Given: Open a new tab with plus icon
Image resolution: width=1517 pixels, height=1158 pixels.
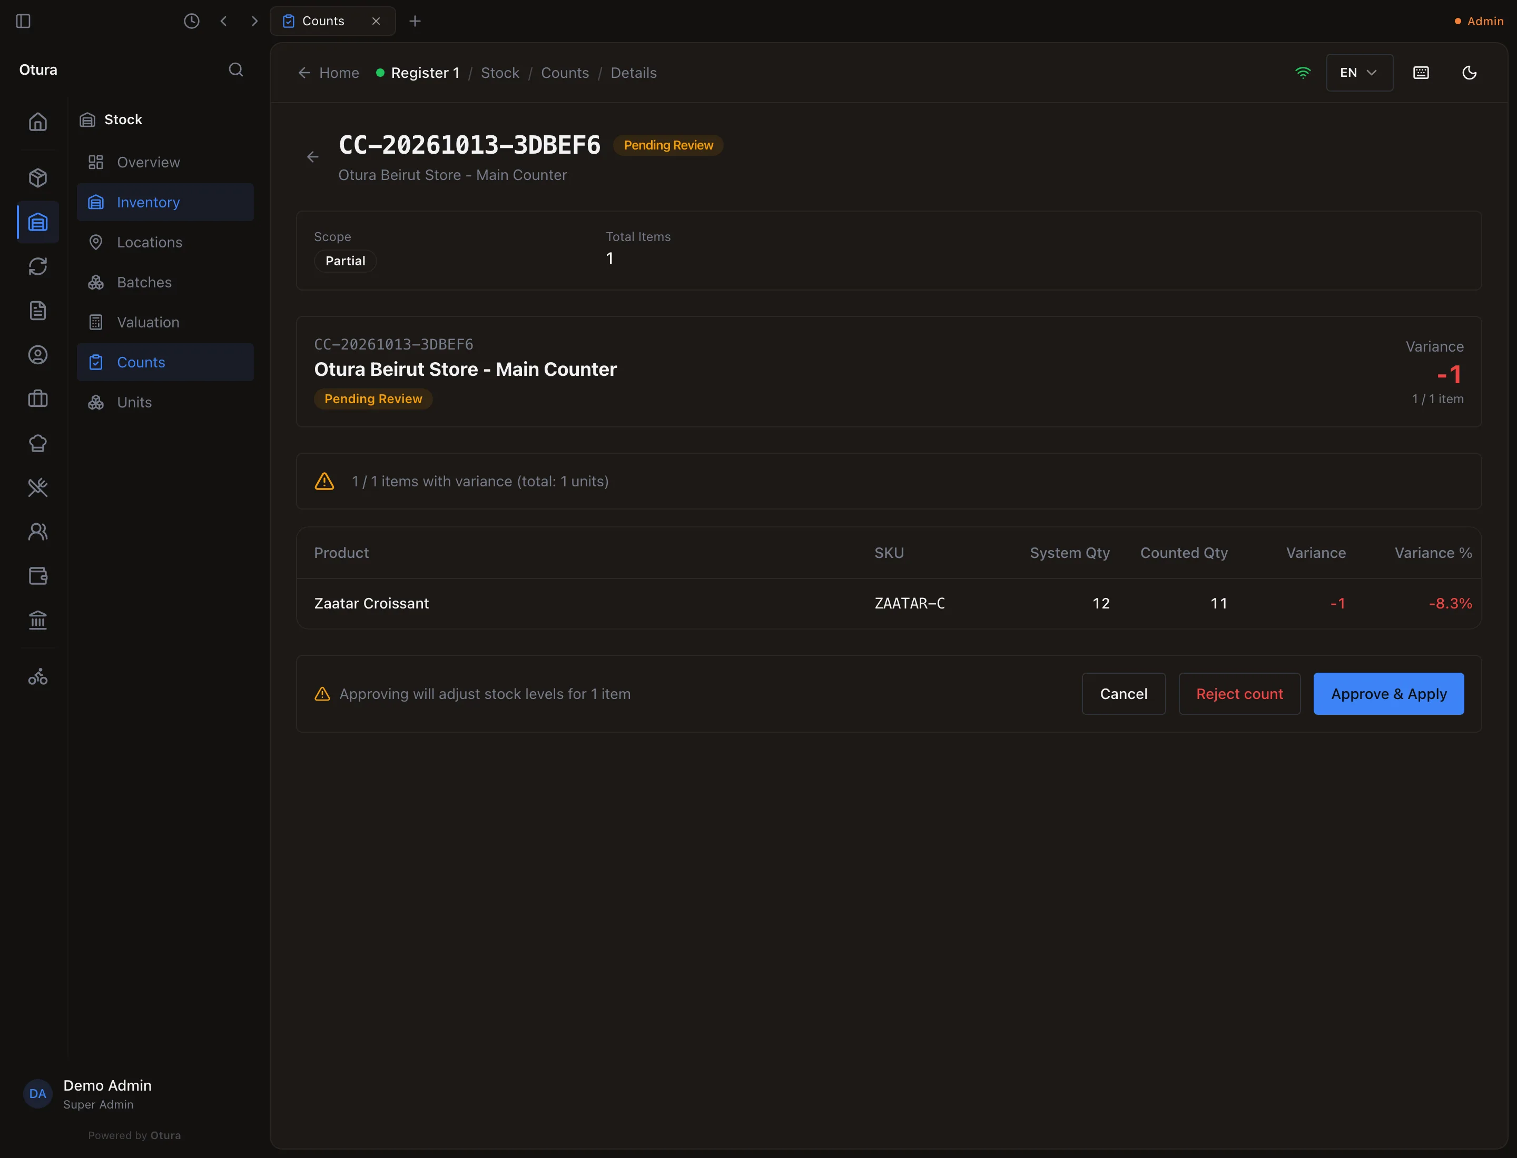Looking at the screenshot, I should coord(415,22).
